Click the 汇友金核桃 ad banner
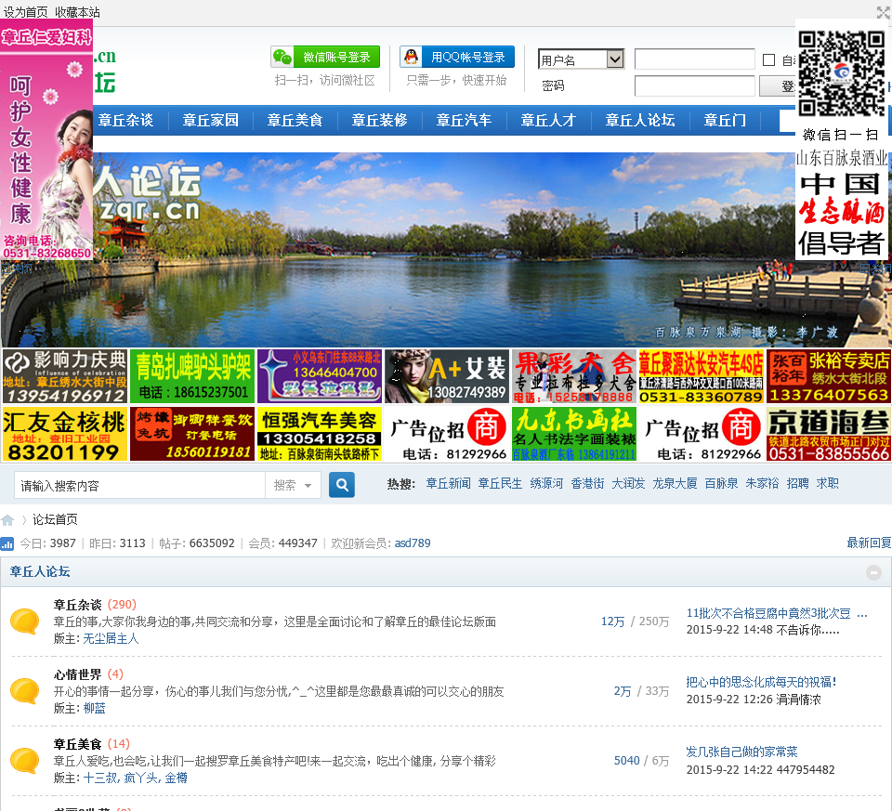 point(65,434)
